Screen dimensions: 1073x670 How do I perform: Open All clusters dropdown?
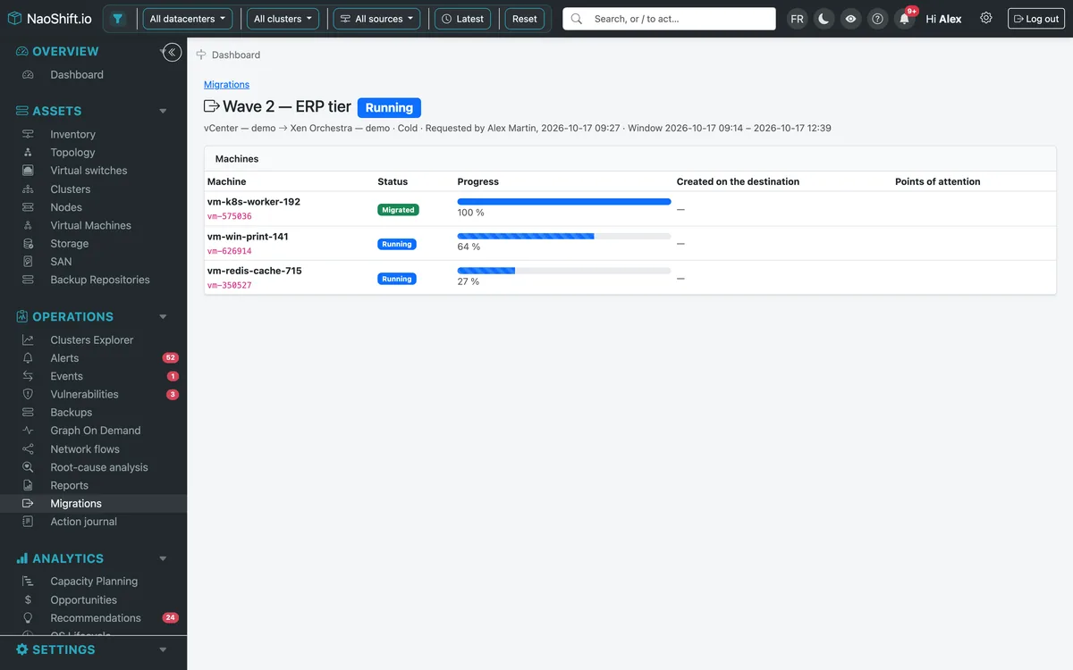(283, 19)
